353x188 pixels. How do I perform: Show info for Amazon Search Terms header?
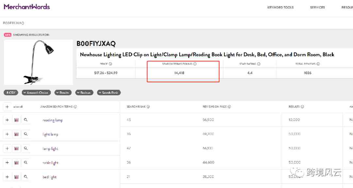coord(75,107)
